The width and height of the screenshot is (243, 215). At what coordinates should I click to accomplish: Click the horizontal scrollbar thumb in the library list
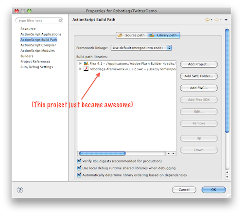point(102,153)
